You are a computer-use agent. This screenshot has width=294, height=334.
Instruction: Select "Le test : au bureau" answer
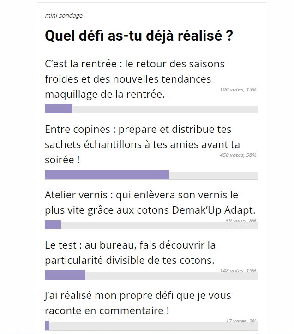130,252
